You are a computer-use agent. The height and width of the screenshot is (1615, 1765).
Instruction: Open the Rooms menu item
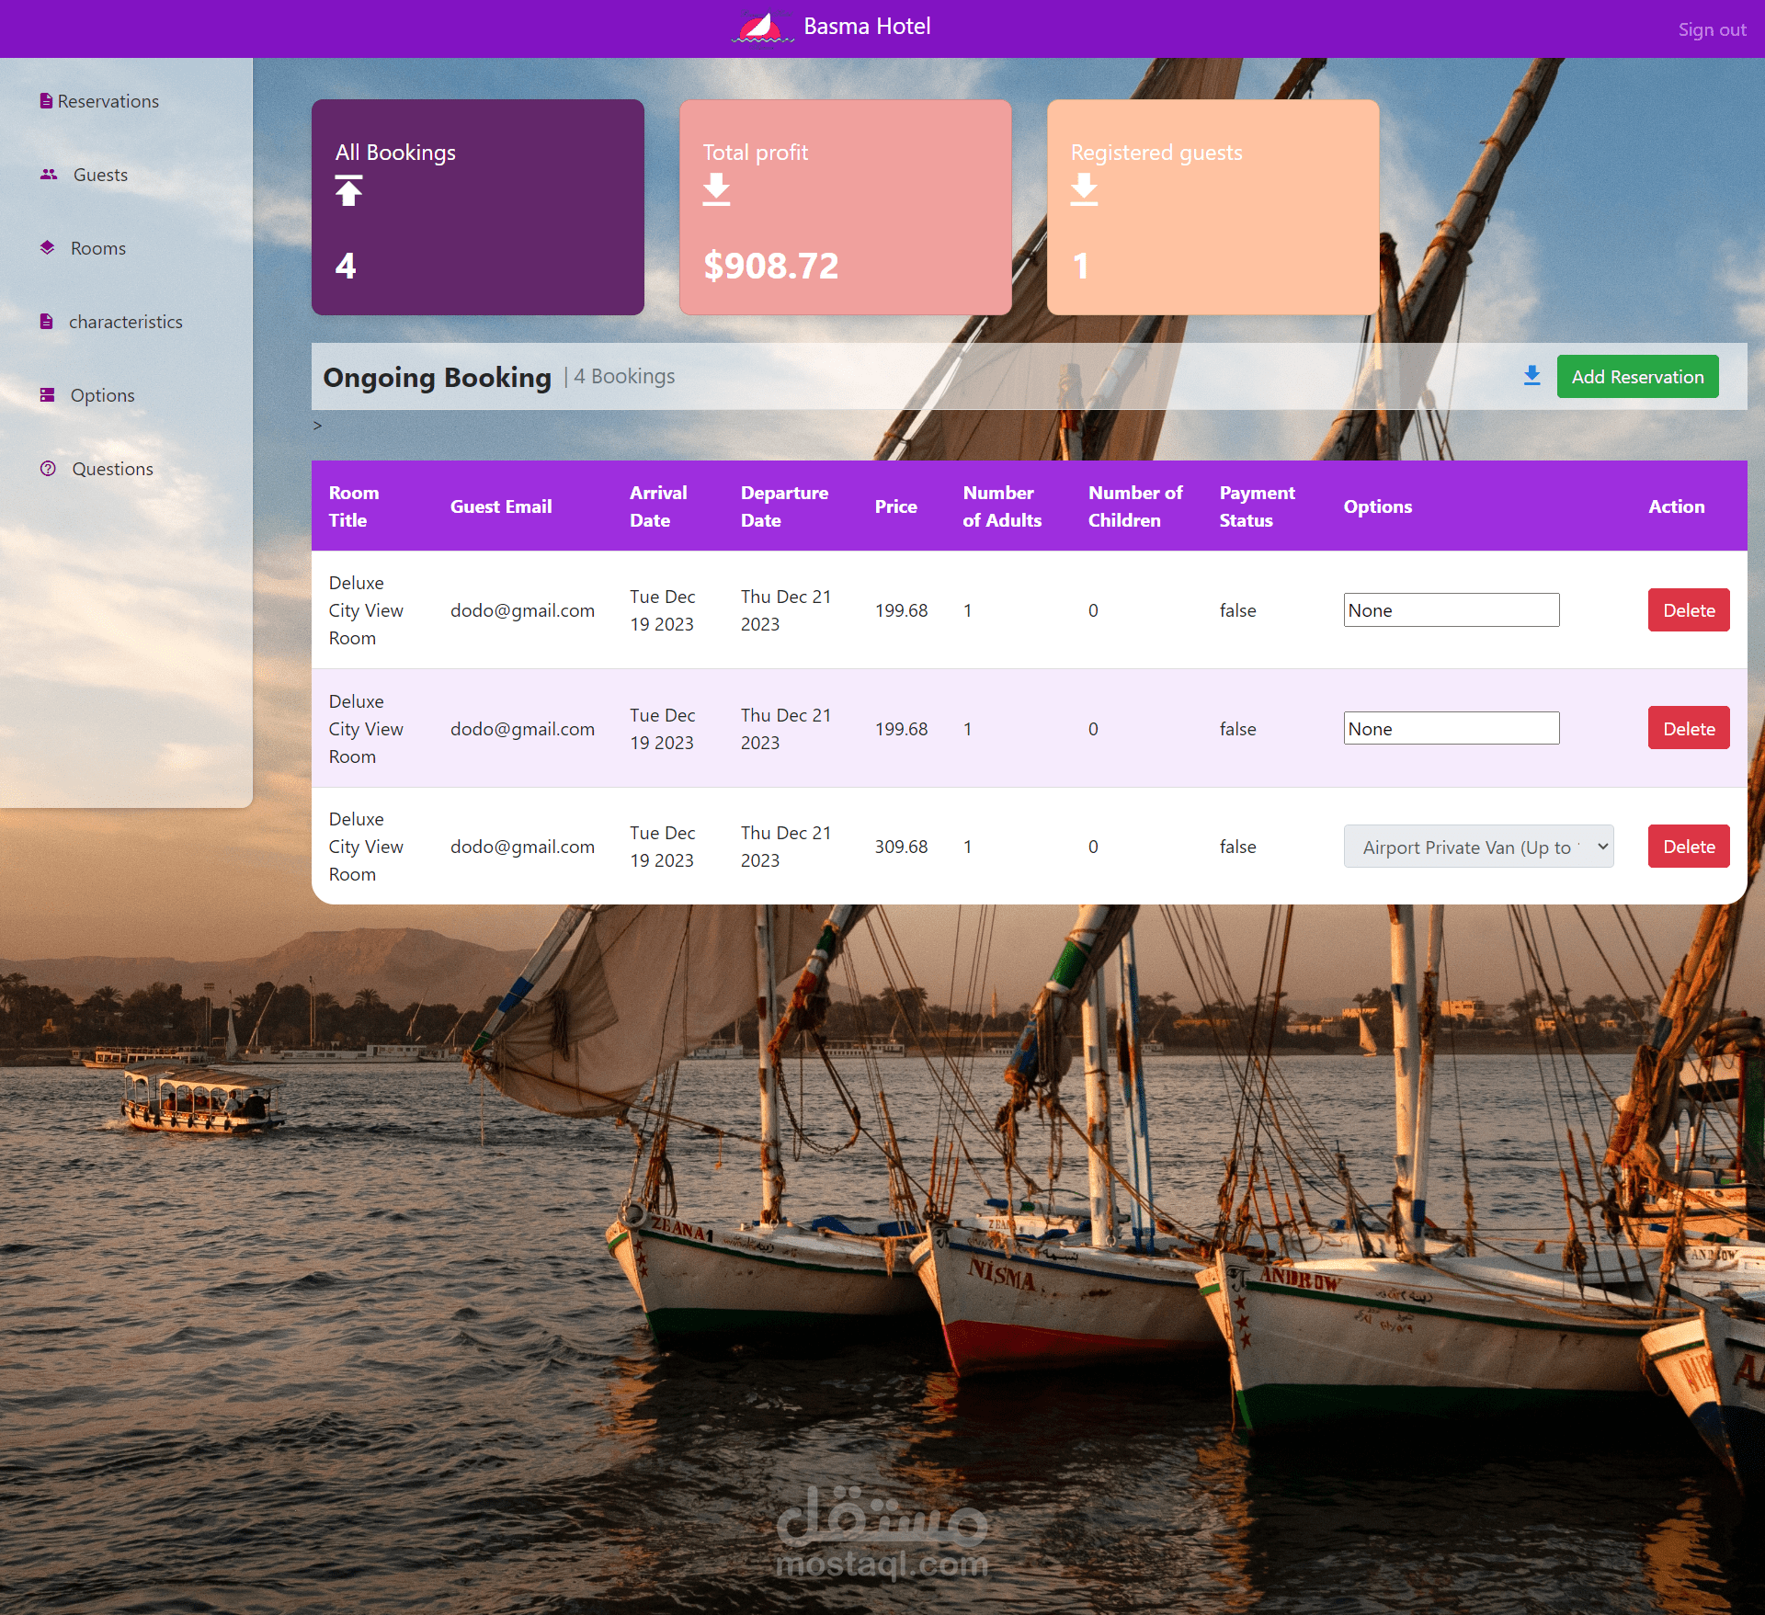pyautogui.click(x=97, y=248)
